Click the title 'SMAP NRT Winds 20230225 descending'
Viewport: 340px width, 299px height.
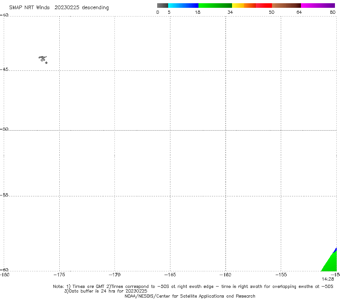pyautogui.click(x=59, y=7)
